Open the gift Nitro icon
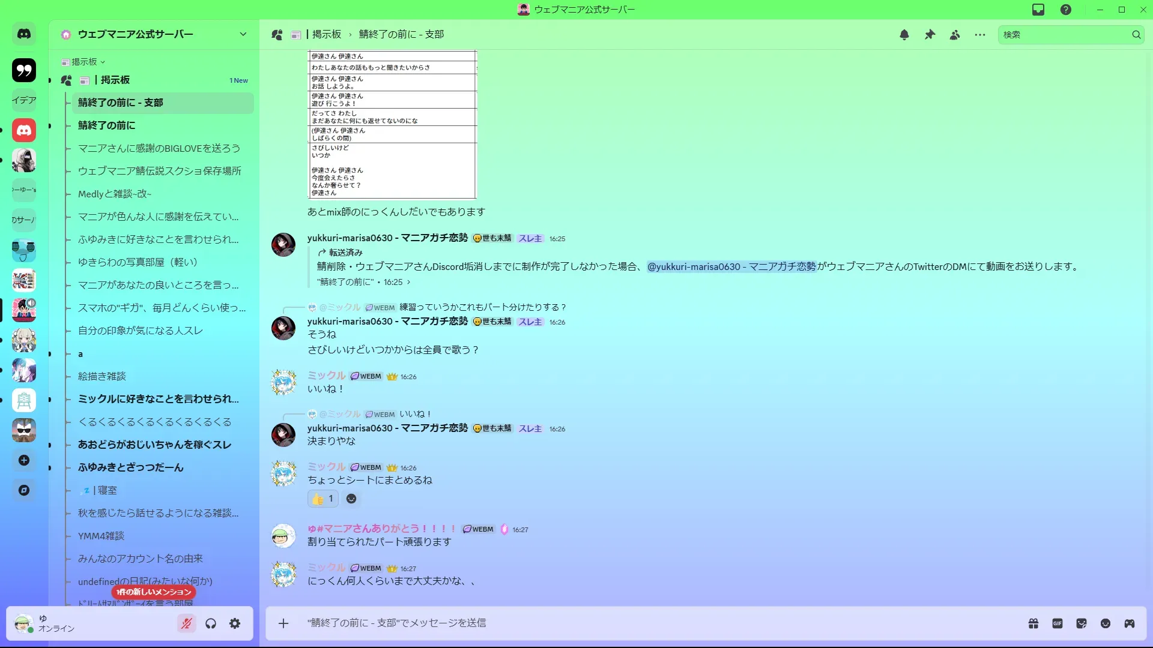Screen dimensions: 1153x648 (x=1033, y=623)
